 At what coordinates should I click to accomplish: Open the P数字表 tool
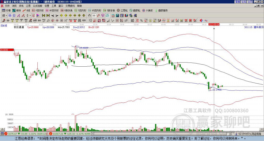(x=67, y=10)
